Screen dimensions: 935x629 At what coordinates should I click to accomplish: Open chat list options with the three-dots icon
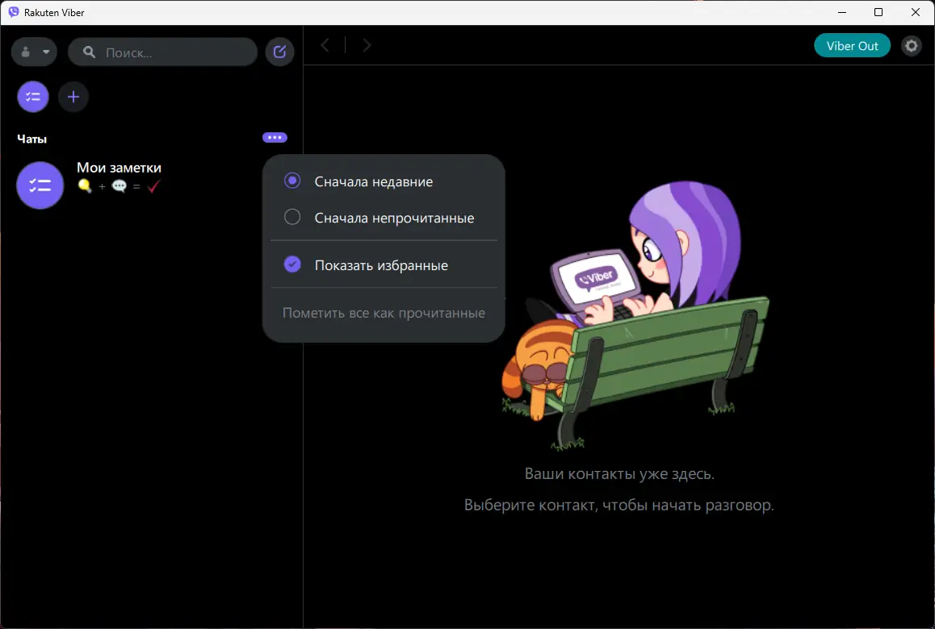(x=275, y=137)
